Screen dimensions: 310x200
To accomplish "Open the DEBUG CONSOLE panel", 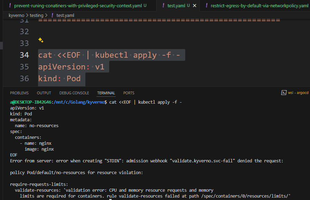I will tap(74, 93).
